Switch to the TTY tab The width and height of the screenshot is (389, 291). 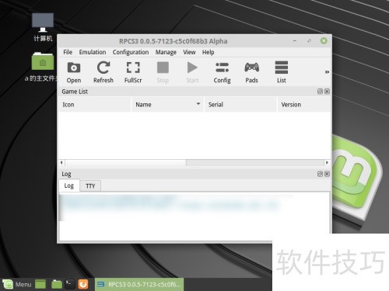pos(90,186)
